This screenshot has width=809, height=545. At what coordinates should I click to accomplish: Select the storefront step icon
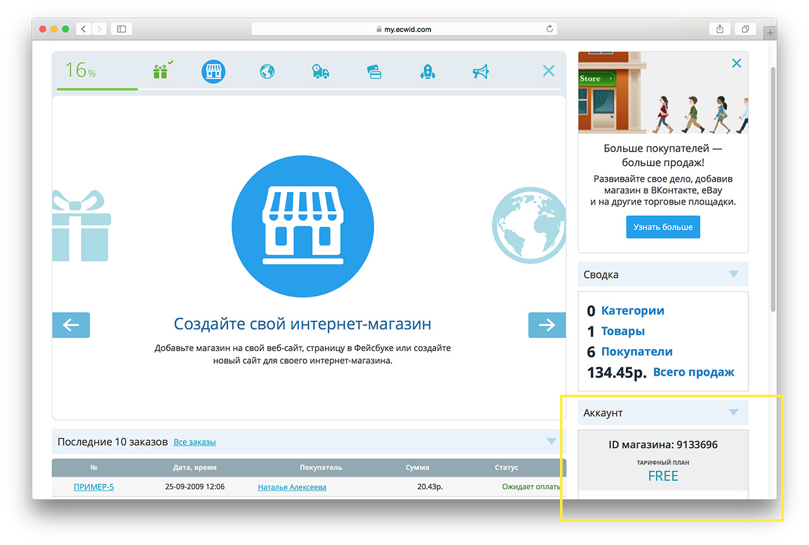tap(214, 71)
